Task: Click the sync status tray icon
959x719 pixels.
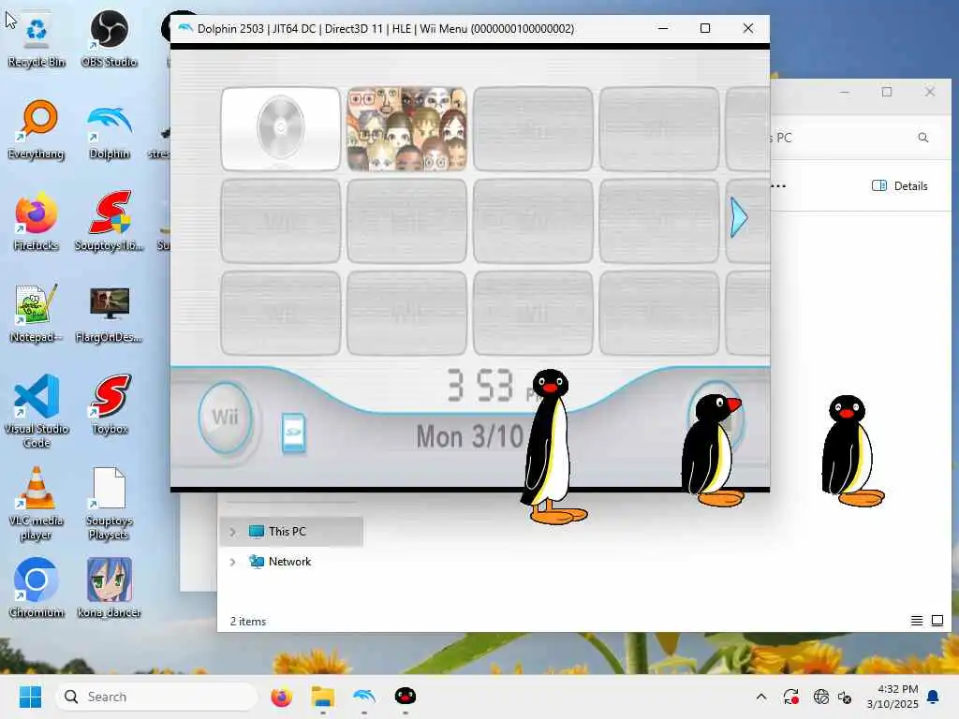Action: tap(790, 697)
